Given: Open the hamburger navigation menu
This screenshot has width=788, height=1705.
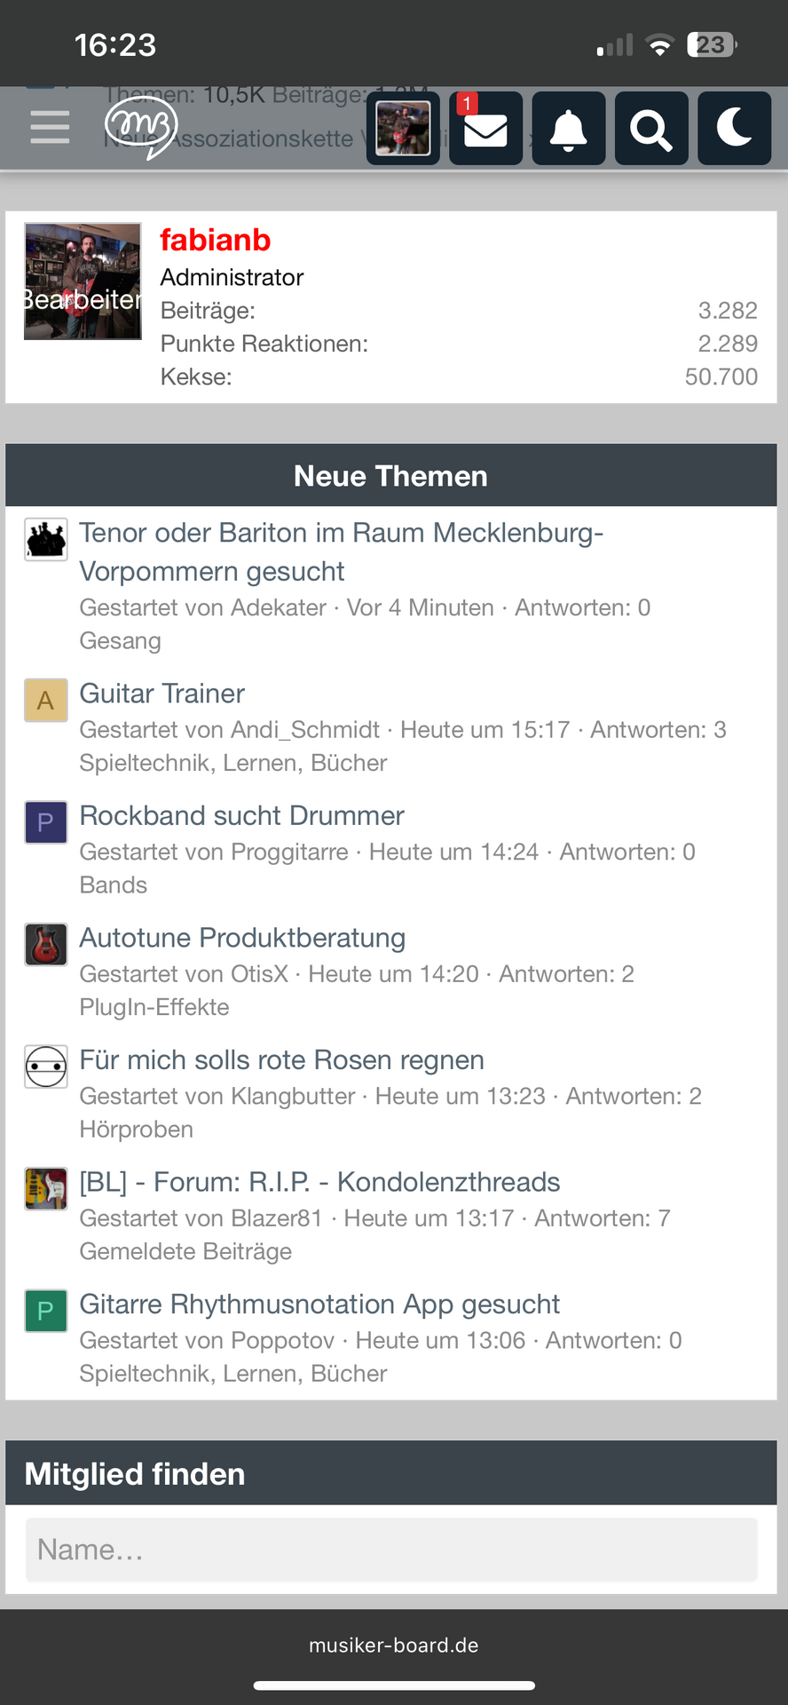Looking at the screenshot, I should tap(50, 127).
